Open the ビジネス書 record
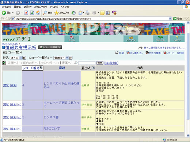Viewport: 190px width, 142px height. pyautogui.click(x=51, y=117)
